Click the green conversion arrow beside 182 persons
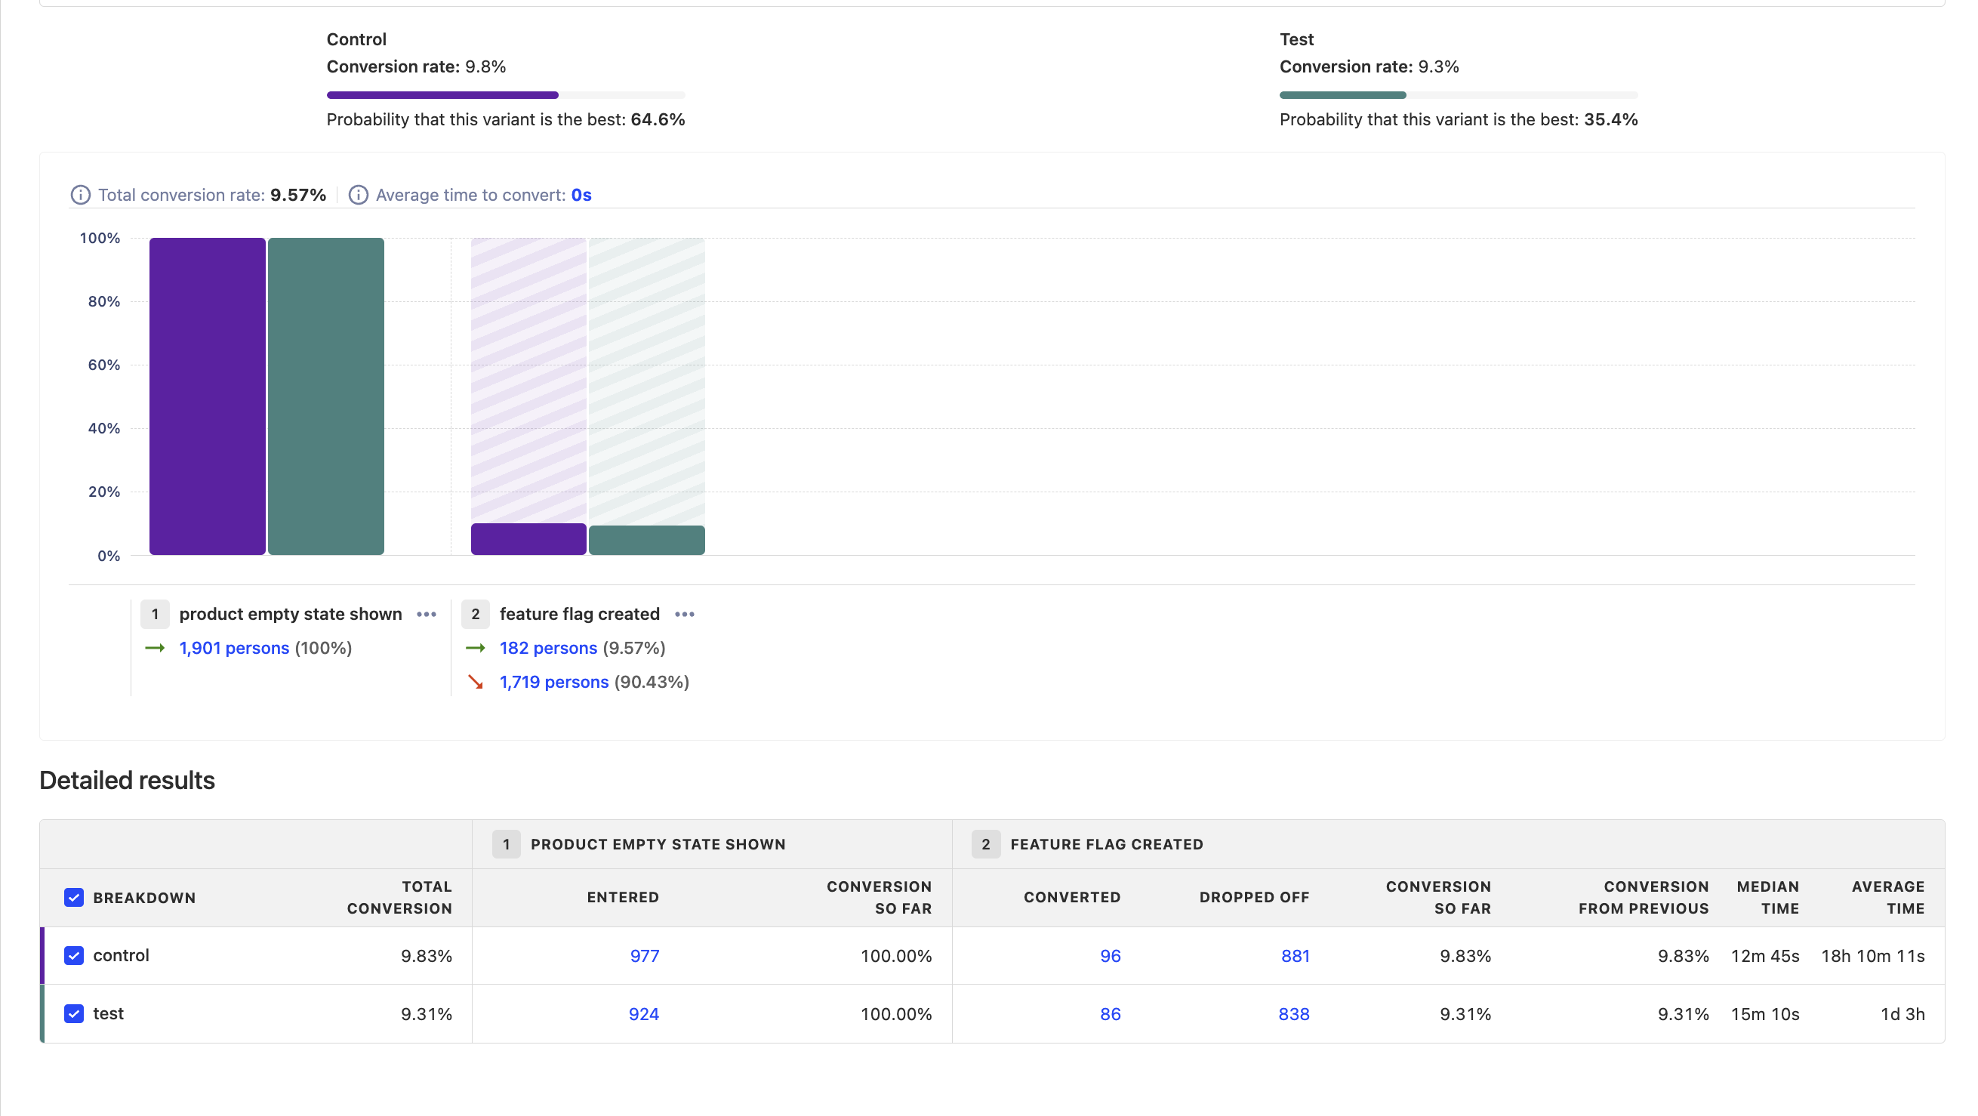Viewport: 1978px width, 1116px height. click(x=477, y=649)
